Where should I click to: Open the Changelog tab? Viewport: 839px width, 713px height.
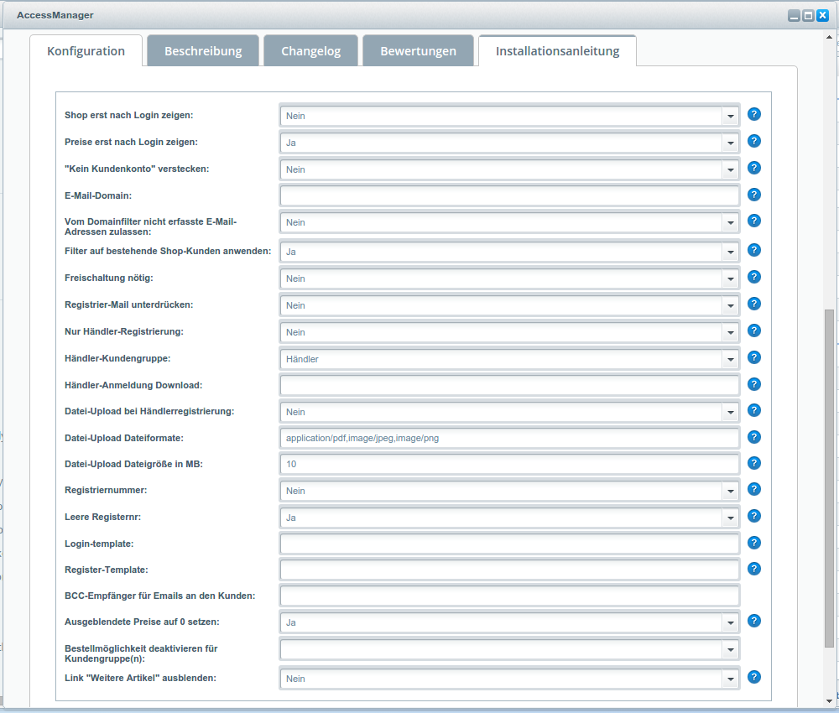click(310, 51)
